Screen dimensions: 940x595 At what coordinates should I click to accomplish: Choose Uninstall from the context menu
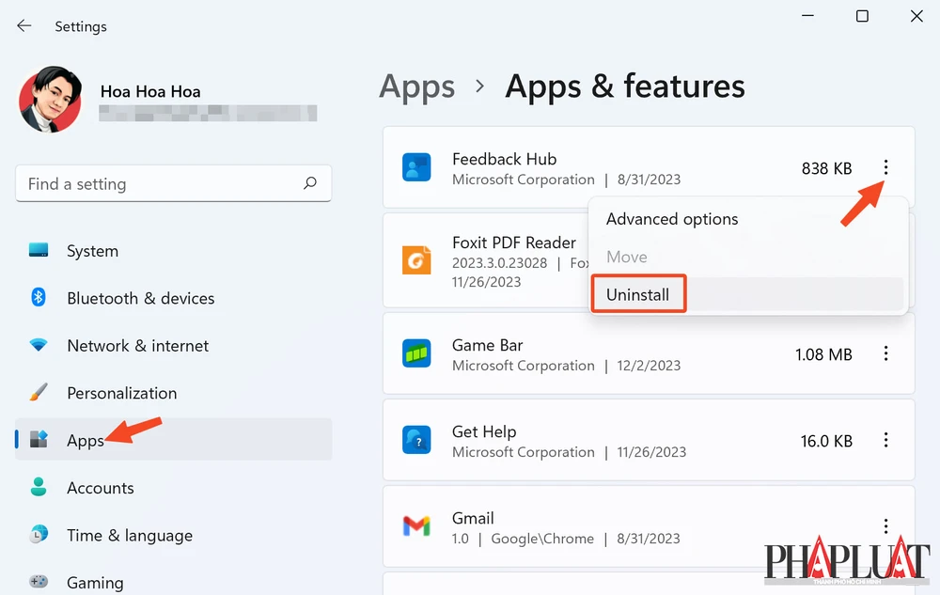point(638,294)
